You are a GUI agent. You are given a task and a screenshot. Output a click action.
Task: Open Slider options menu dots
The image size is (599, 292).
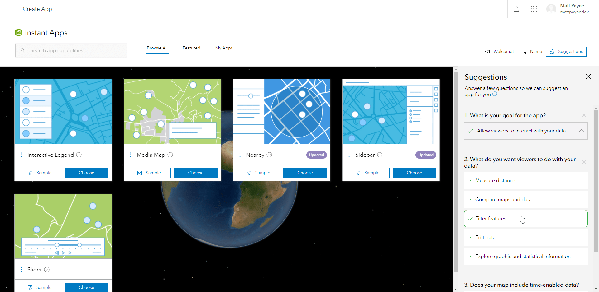[x=21, y=270]
